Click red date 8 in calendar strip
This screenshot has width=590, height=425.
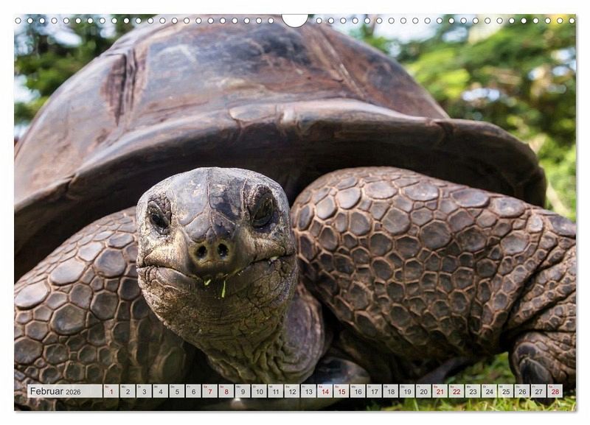(226, 391)
